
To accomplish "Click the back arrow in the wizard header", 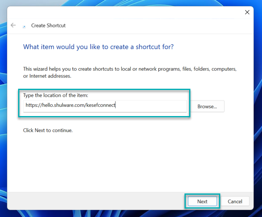I will click(x=13, y=25).
